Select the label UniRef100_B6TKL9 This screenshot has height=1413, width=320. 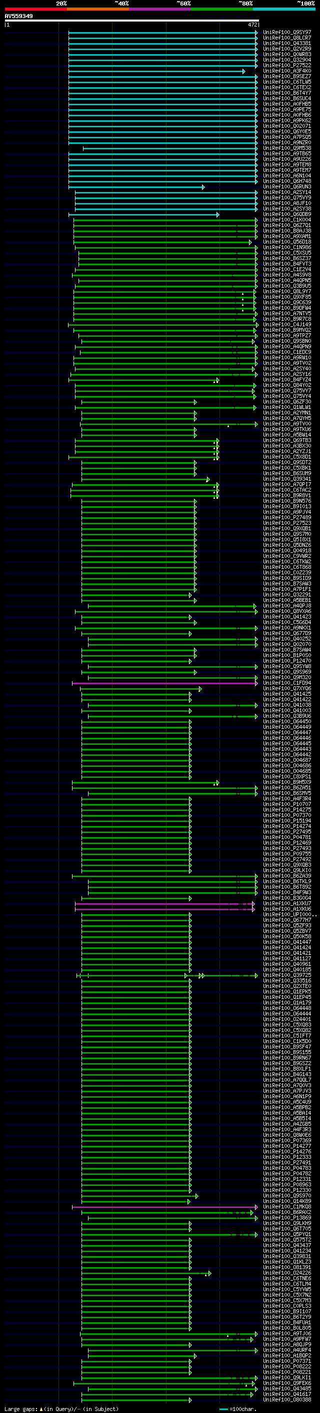point(287,882)
